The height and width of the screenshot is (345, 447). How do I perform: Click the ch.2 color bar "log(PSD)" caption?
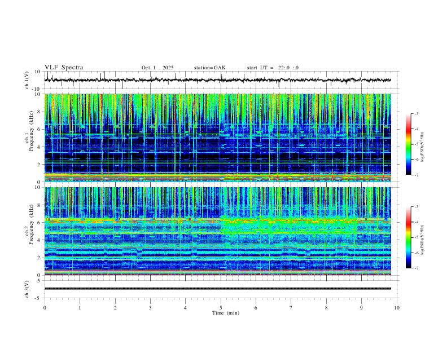coord(423,240)
